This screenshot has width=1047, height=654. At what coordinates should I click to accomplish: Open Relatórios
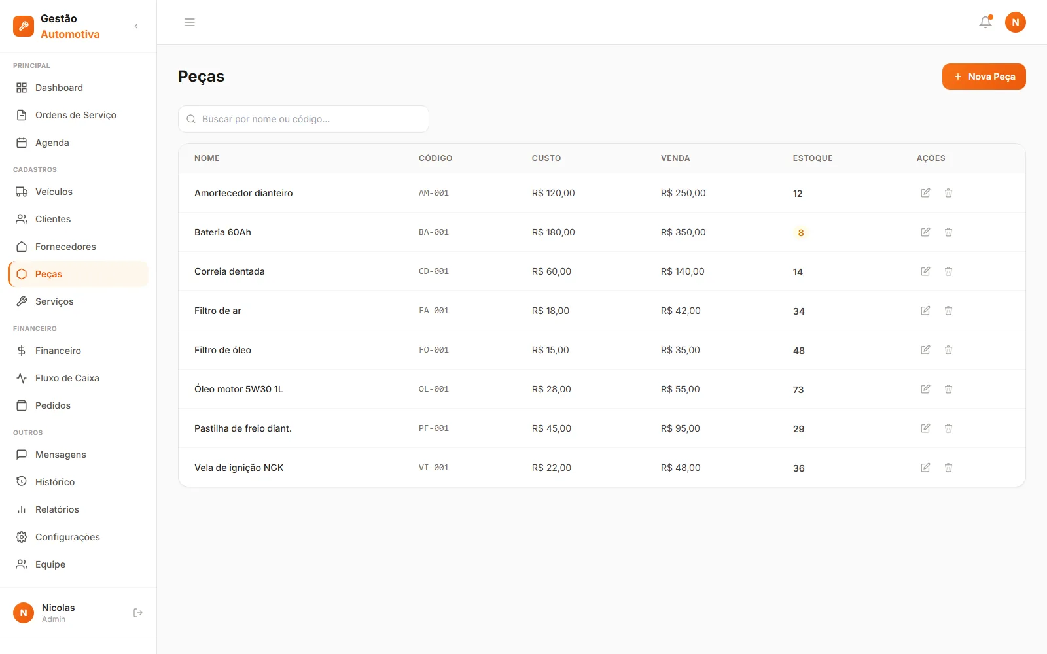point(79,509)
